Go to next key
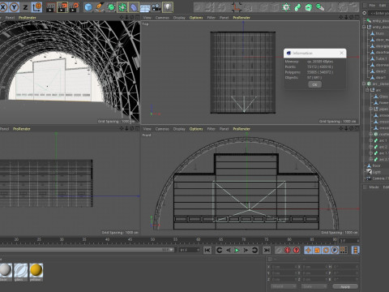389x292 pixels. [254, 250]
